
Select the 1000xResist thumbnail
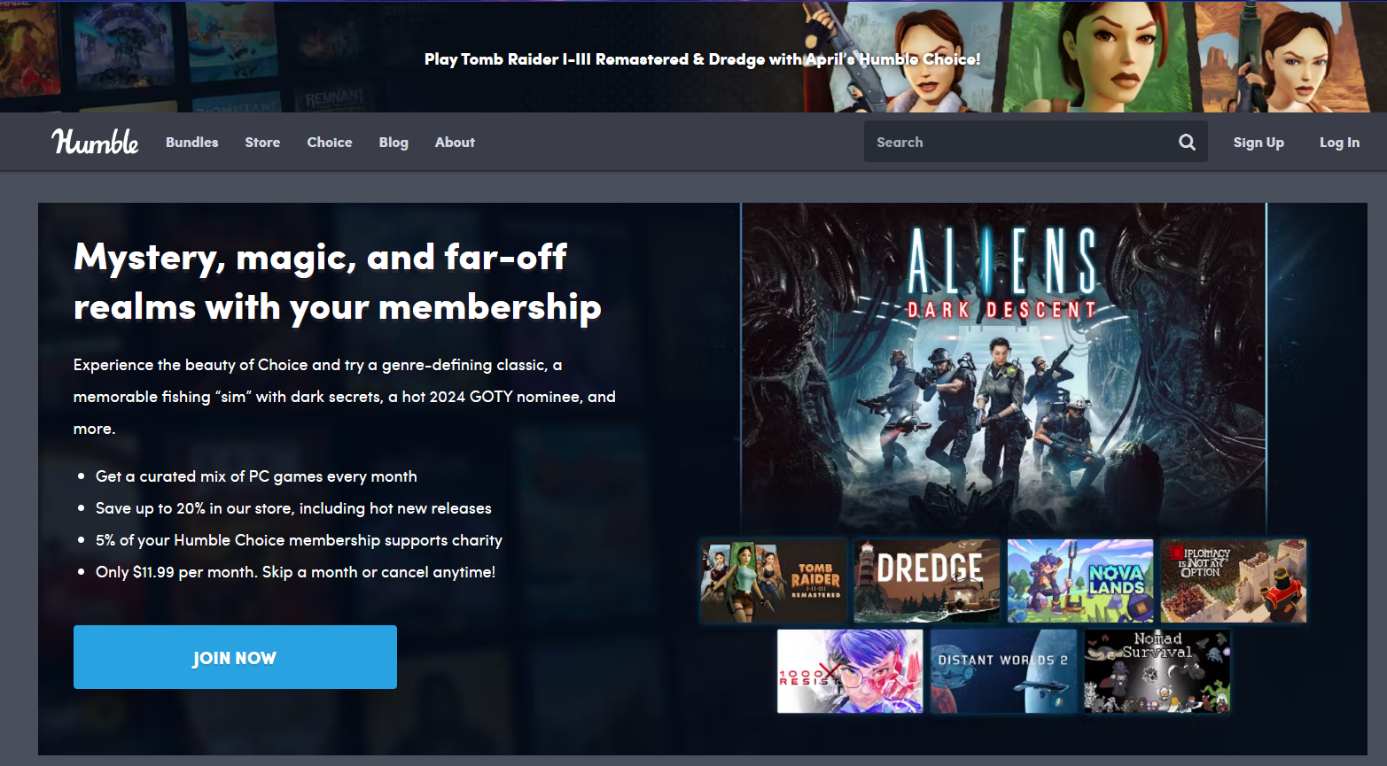point(850,671)
